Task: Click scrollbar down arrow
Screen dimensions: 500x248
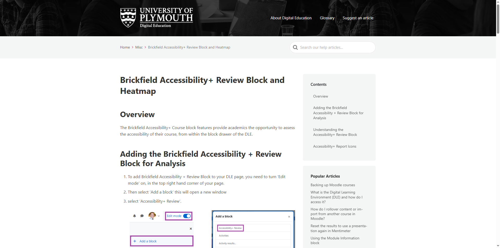Action: tap(498, 246)
